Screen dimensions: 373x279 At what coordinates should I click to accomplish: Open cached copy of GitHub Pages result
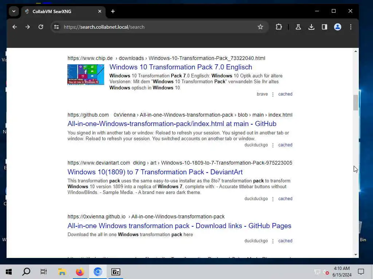coord(285,241)
